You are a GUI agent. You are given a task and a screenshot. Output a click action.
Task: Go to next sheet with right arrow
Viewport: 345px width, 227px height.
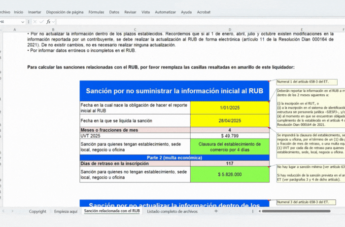coord(12,211)
